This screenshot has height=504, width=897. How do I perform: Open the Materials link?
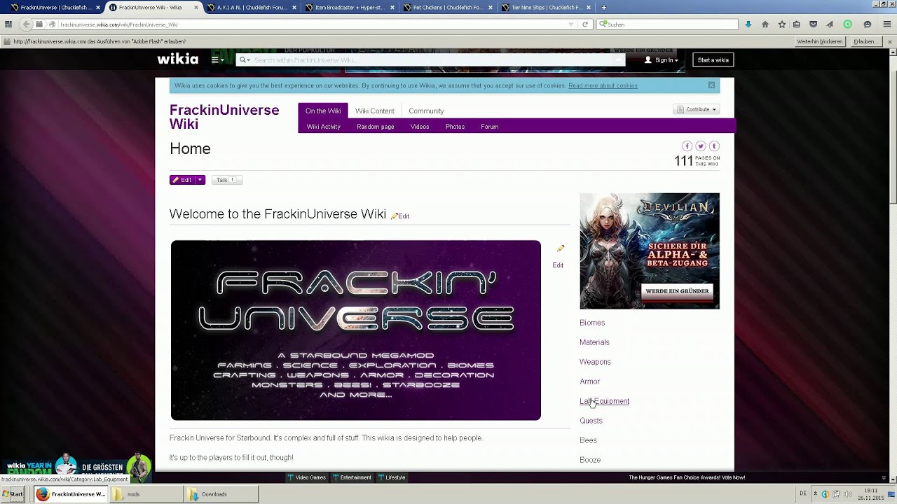[594, 342]
